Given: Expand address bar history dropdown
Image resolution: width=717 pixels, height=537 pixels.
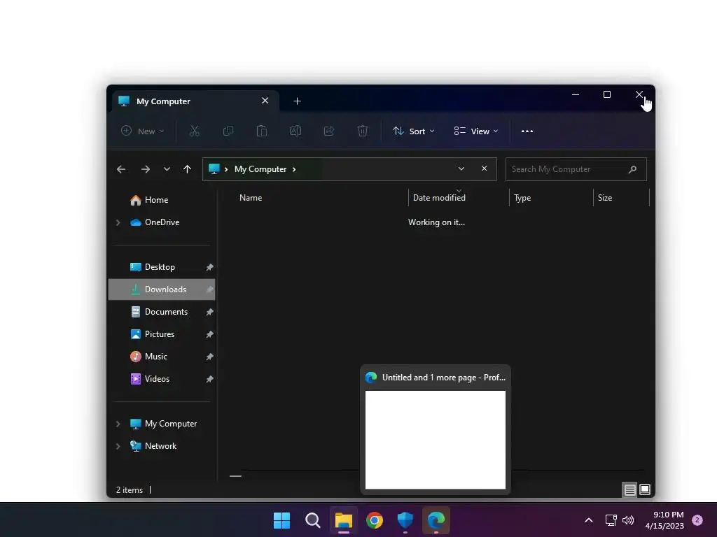Looking at the screenshot, I should (x=461, y=169).
